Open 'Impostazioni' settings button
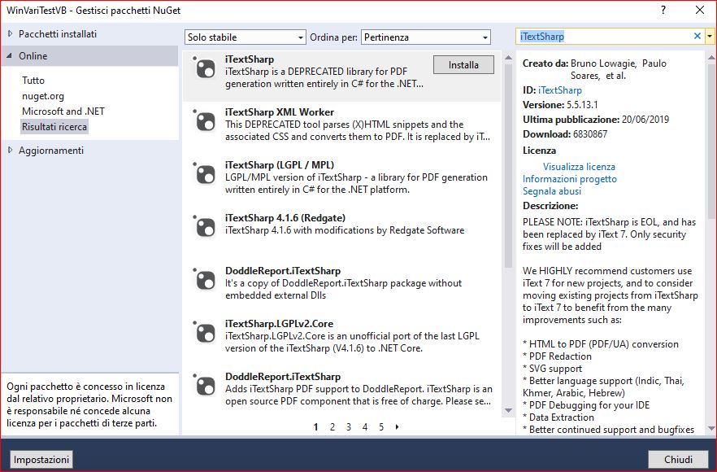The height and width of the screenshot is (472, 717). pyautogui.click(x=41, y=459)
